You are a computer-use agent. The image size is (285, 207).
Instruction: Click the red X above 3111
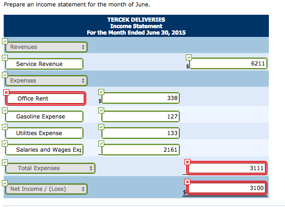pyautogui.click(x=187, y=162)
